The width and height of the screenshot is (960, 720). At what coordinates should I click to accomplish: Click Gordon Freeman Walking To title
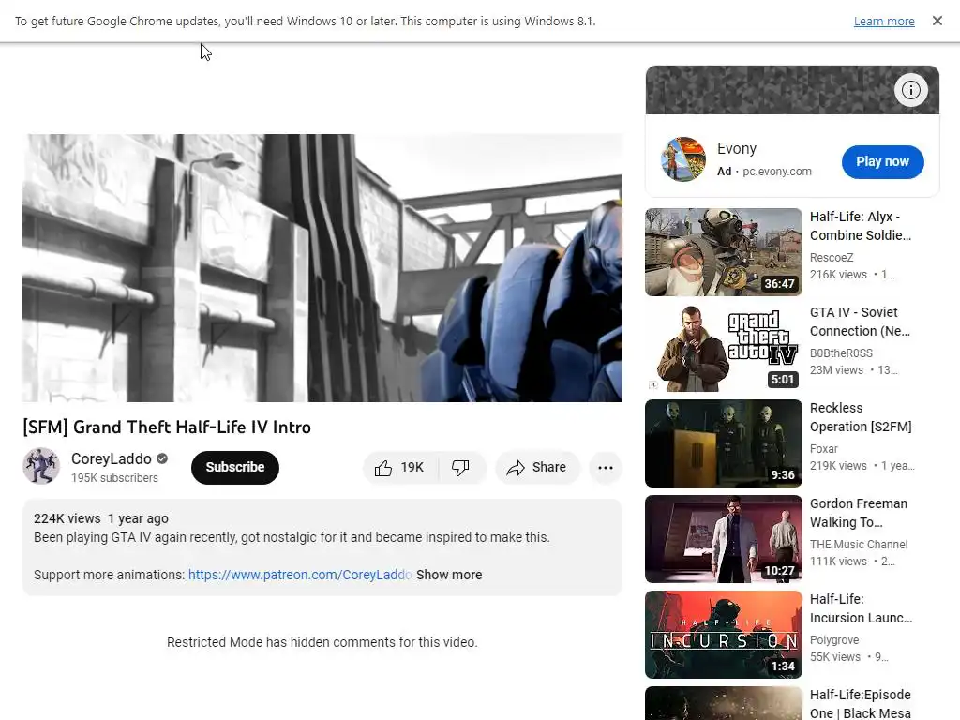pyautogui.click(x=859, y=513)
